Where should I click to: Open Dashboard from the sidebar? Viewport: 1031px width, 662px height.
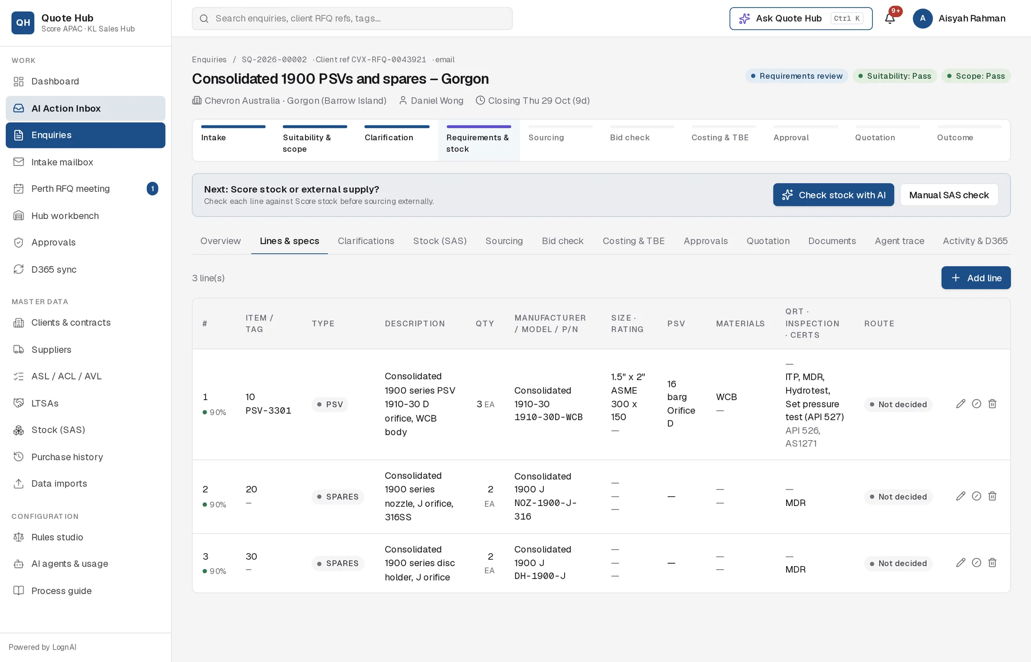coord(85,82)
